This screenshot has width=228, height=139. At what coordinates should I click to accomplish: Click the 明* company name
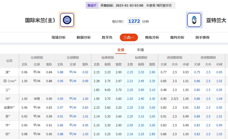(x=8, y=134)
